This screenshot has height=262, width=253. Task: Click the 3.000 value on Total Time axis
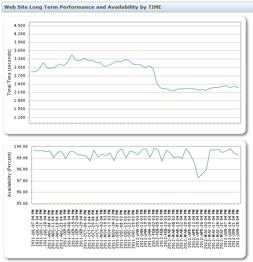coord(19,67)
